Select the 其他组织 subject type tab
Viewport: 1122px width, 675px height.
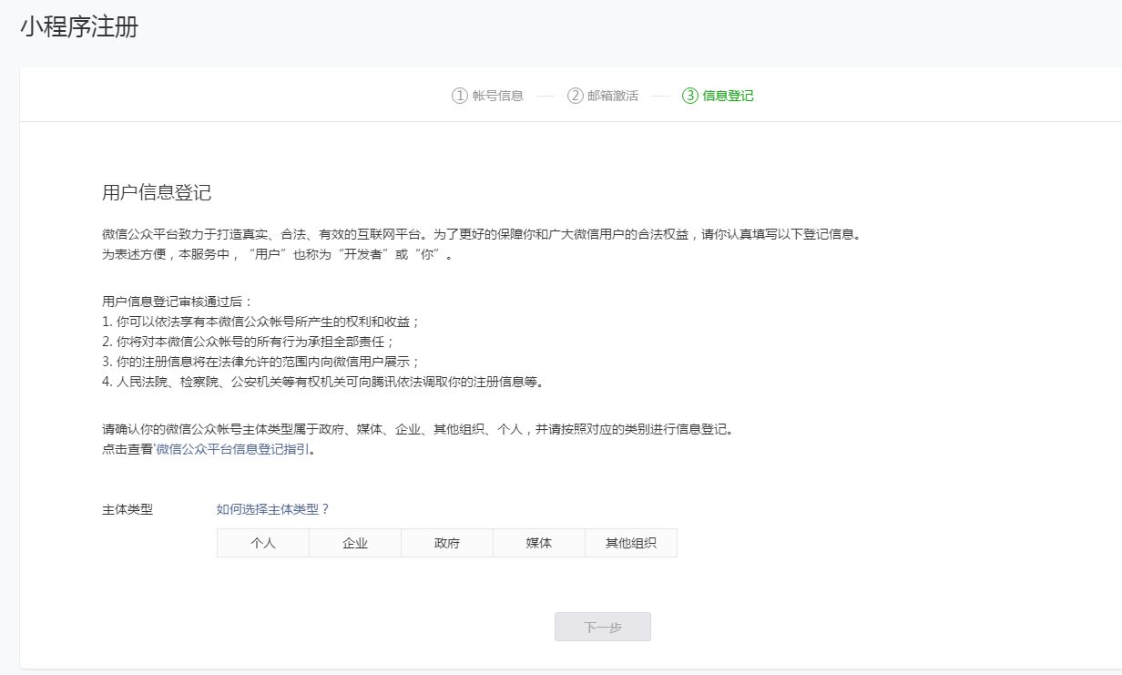coord(630,542)
